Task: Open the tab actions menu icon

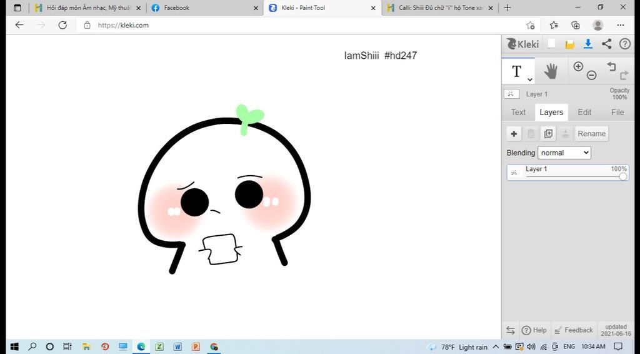Action: coord(17,8)
